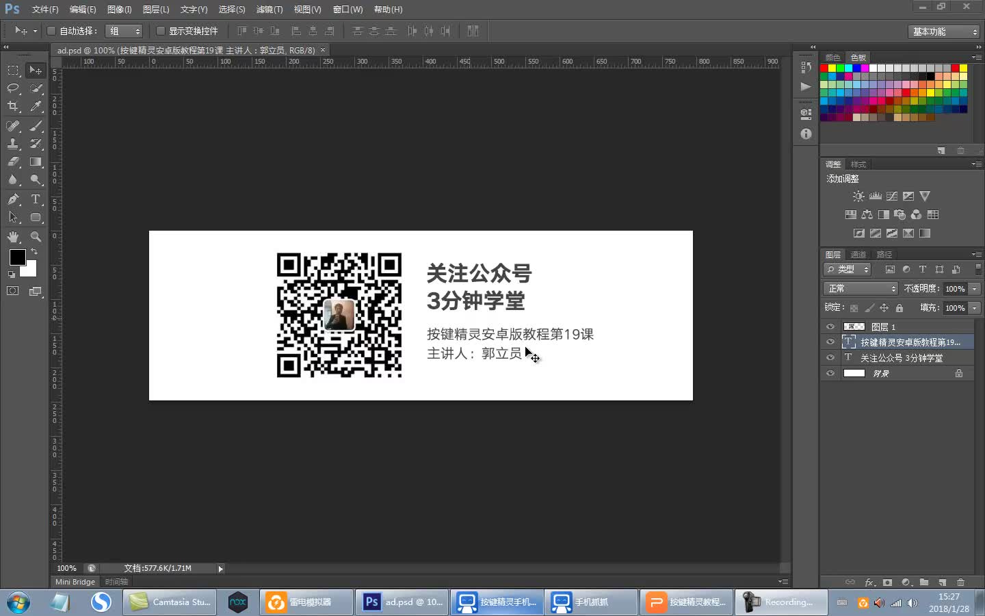This screenshot has width=985, height=616.
Task: Click the Levels adjustment icon
Action: click(876, 196)
